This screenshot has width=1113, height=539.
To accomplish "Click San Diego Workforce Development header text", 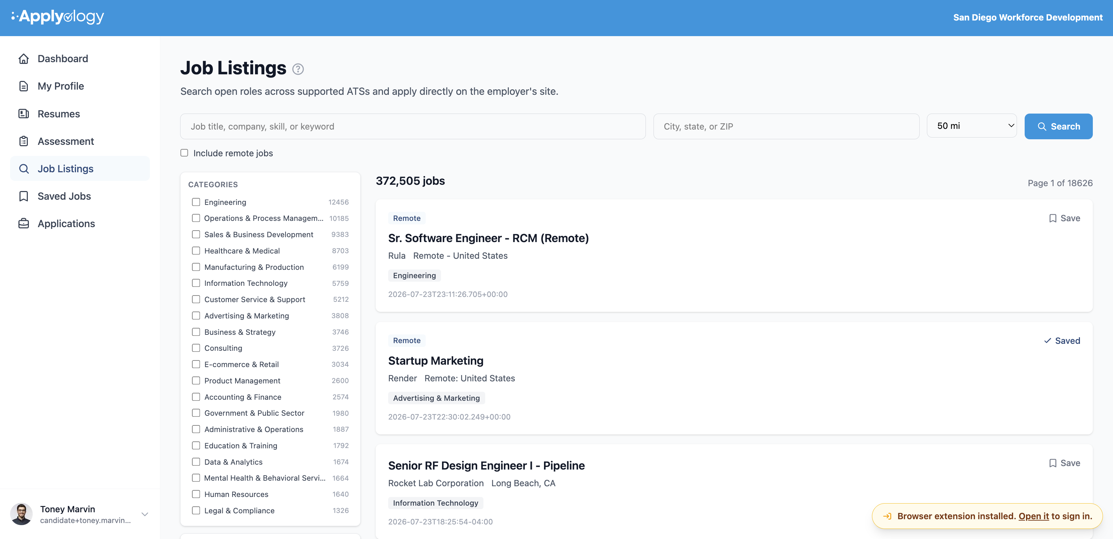I will (1028, 18).
